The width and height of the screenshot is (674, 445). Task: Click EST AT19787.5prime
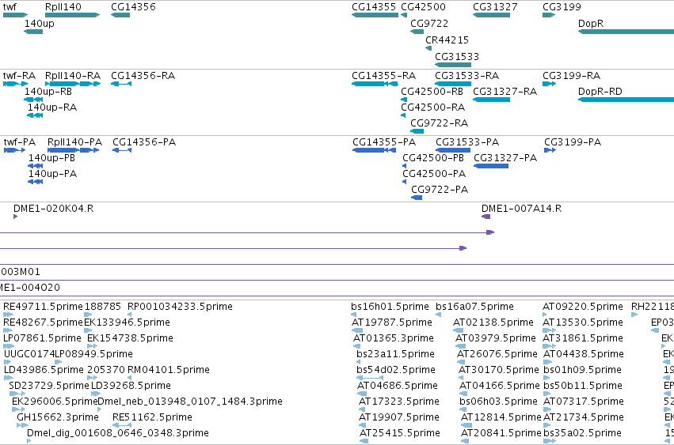[392, 322]
